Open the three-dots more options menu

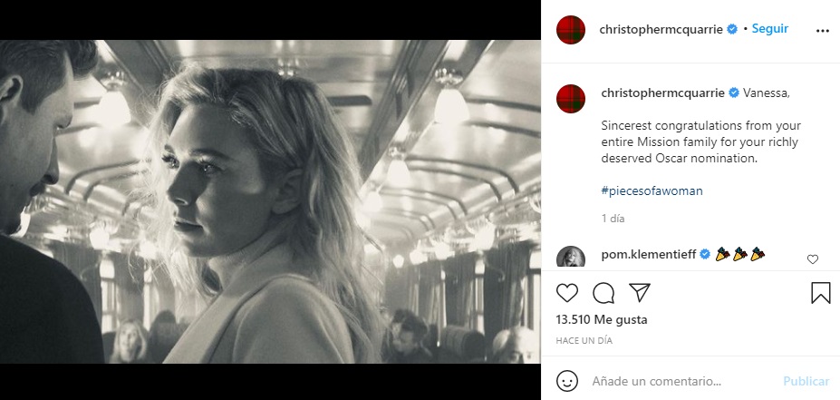tap(822, 30)
